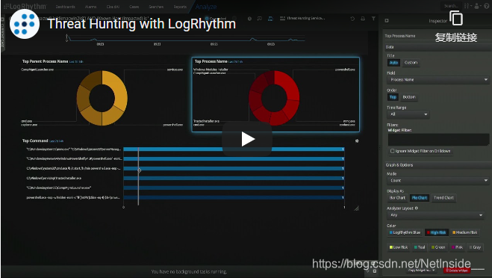Switch to the Analyze tab
492x278 pixels.
coord(206,7)
